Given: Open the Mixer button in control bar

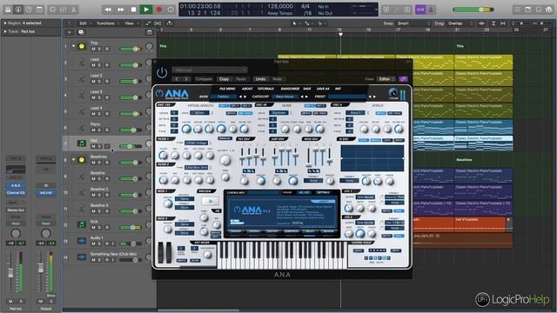Looking at the screenshot, I should [64, 10].
